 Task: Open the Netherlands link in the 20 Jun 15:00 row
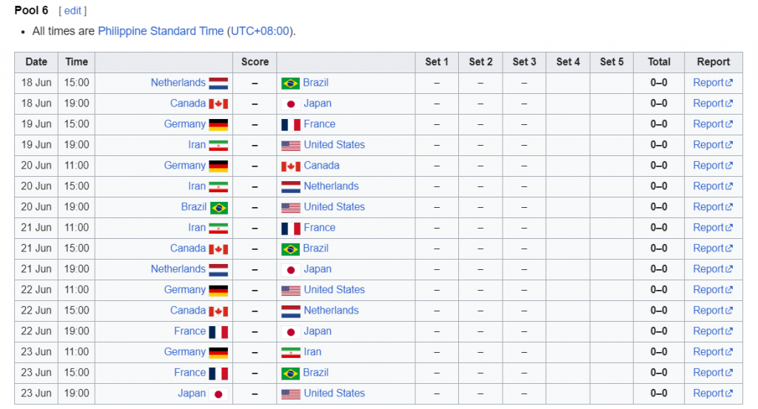[x=331, y=186]
